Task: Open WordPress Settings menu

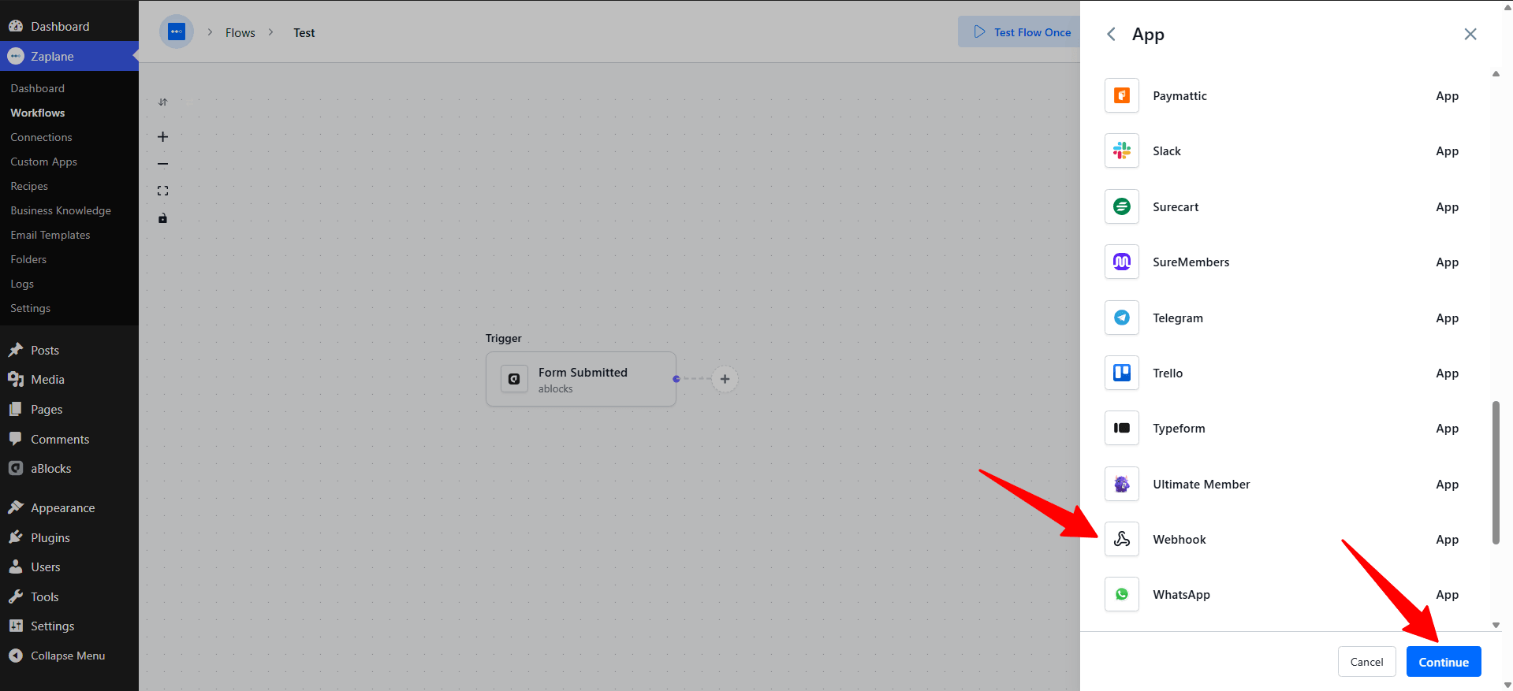Action: [x=69, y=626]
